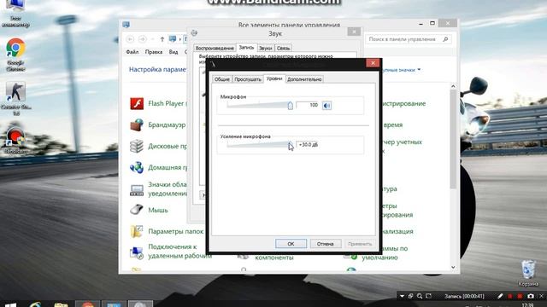The image size is (547, 307).
Task: Click the search magnifier in Control Panel
Action: [445, 39]
